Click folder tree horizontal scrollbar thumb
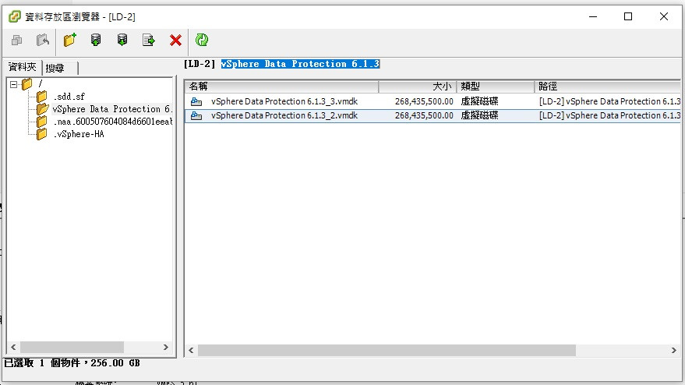The height and width of the screenshot is (385, 685). point(72,347)
